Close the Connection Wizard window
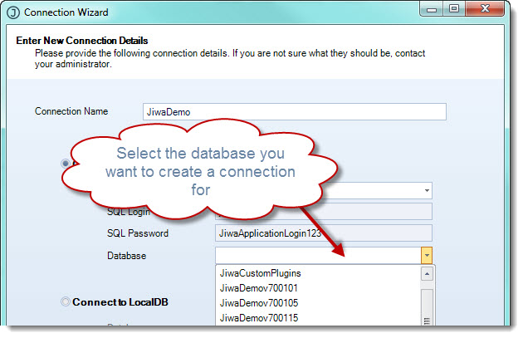523x338 pixels. click(x=485, y=9)
